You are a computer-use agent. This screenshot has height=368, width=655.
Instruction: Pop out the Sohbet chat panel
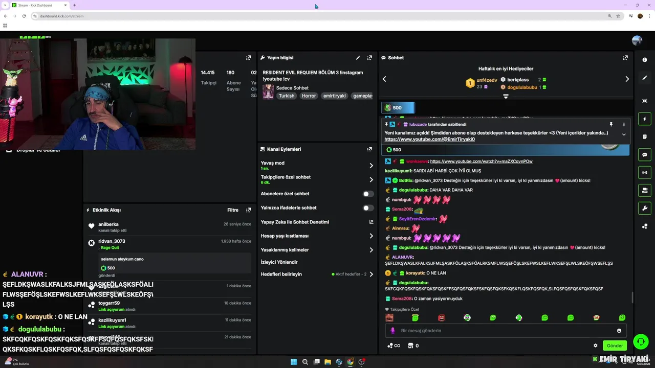coord(625,58)
